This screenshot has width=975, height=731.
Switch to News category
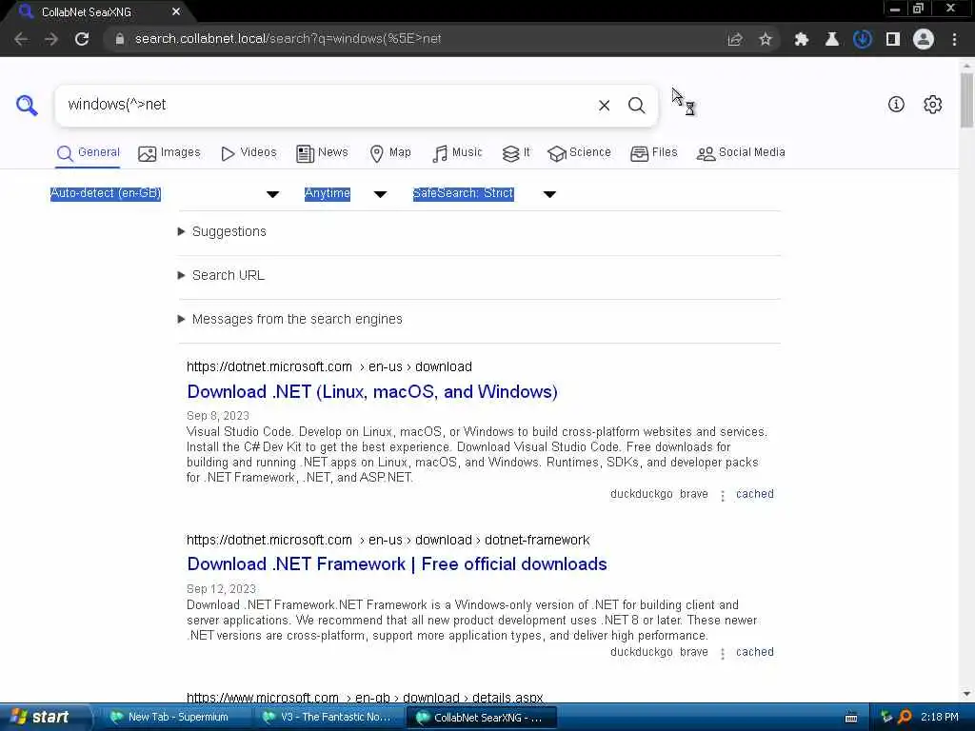coord(322,153)
